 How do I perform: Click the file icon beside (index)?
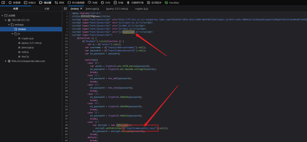click(16, 29)
